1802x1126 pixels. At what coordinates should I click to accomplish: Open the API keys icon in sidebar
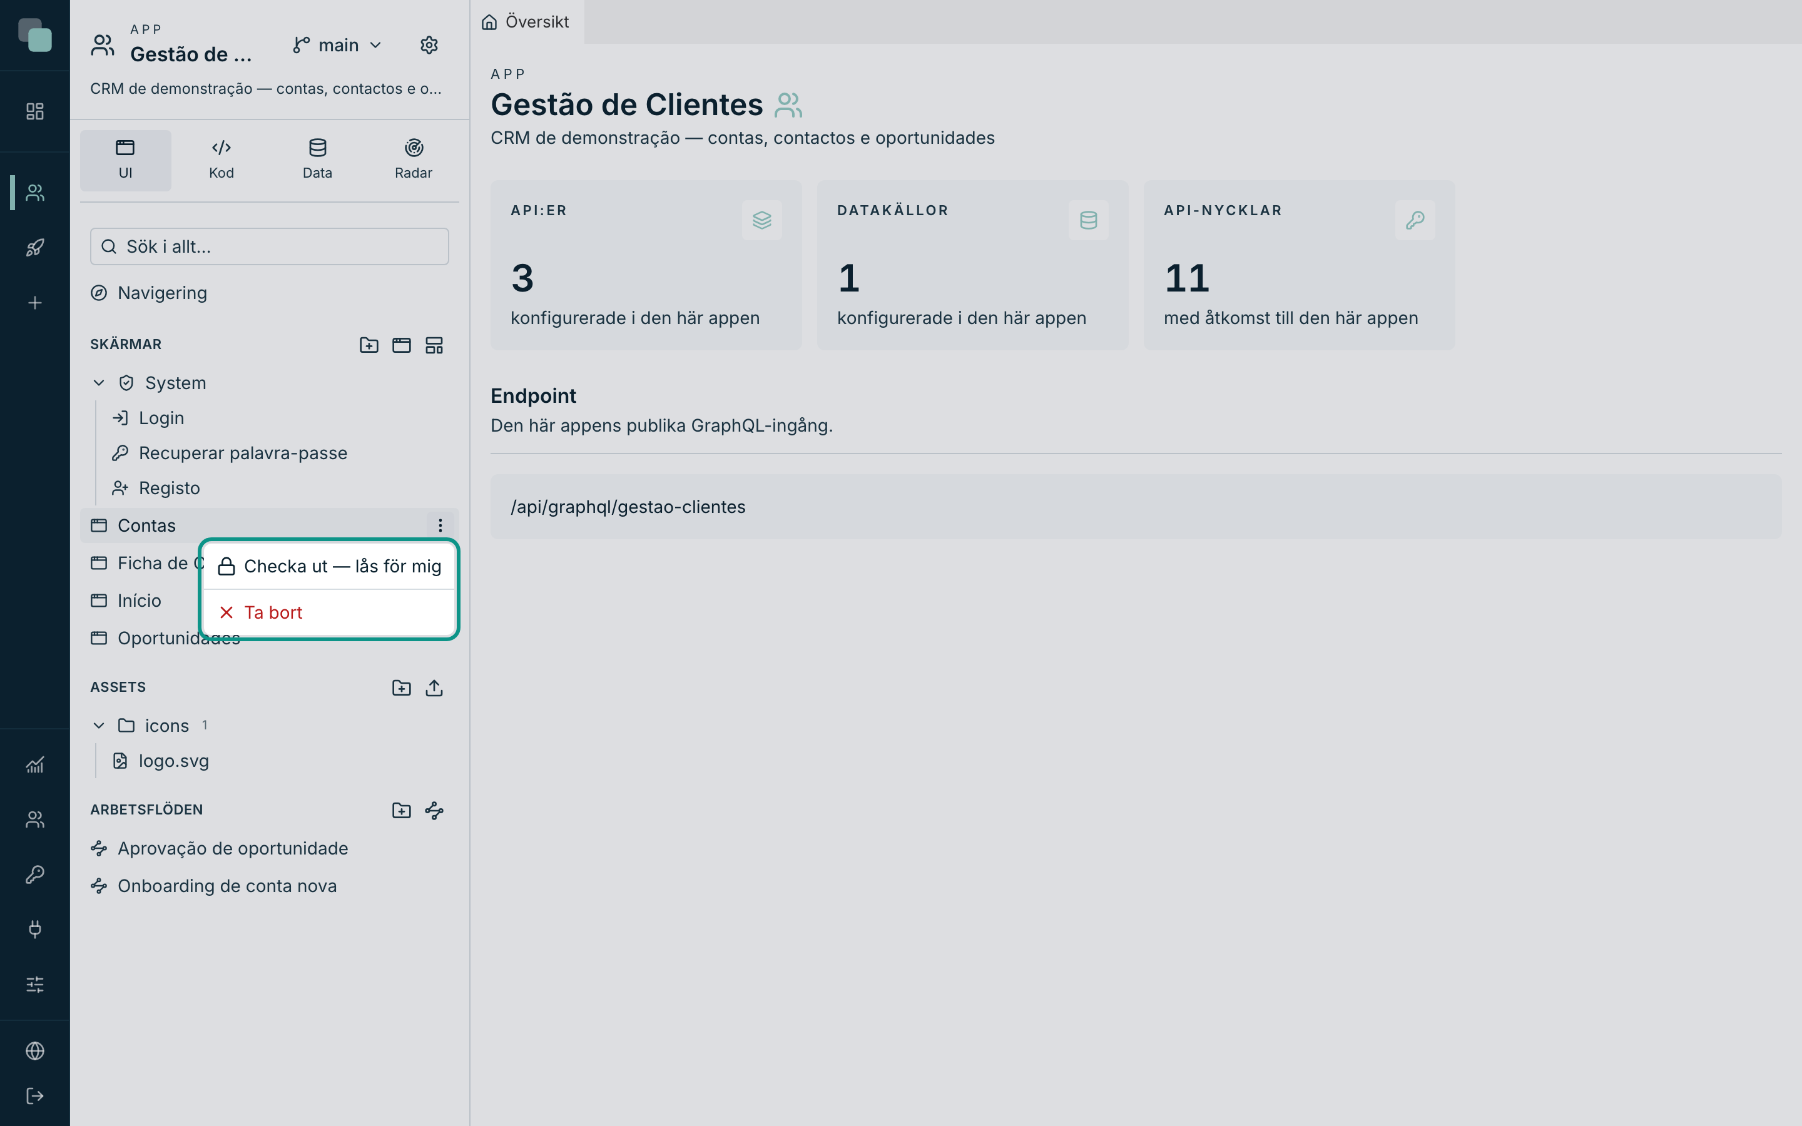point(35,875)
